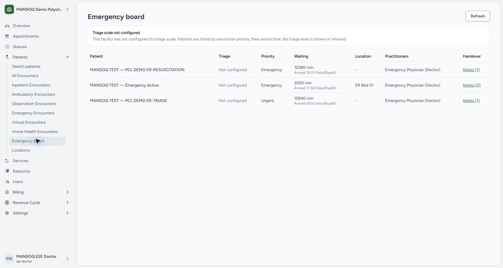Click the Services sidebar icon
The width and height of the screenshot is (503, 268).
(7, 161)
